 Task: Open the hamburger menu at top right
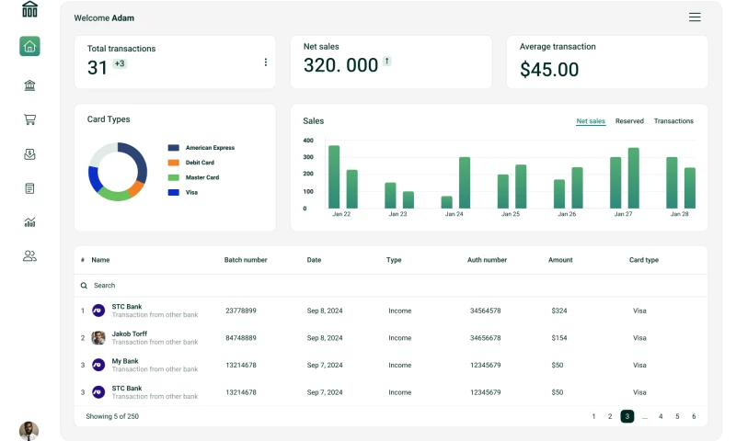[x=695, y=17]
